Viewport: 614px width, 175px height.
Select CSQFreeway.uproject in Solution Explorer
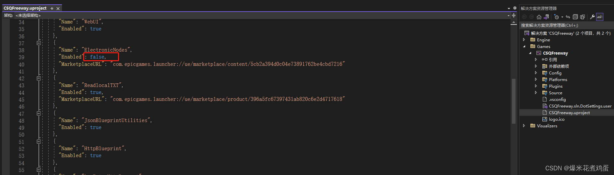pyautogui.click(x=569, y=112)
